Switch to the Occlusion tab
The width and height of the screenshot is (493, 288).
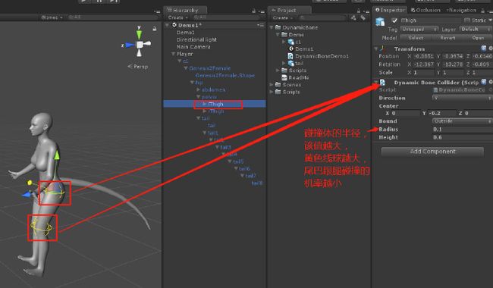click(425, 10)
